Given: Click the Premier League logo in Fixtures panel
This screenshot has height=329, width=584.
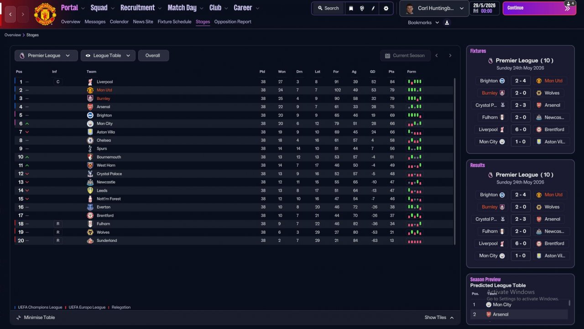Looking at the screenshot, I should point(490,60).
